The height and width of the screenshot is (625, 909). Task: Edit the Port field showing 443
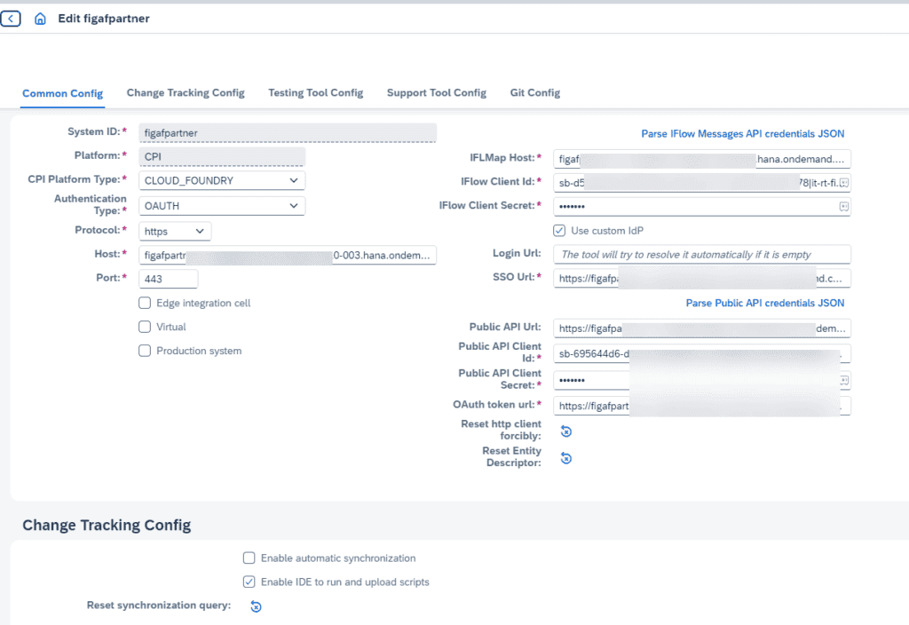point(169,279)
